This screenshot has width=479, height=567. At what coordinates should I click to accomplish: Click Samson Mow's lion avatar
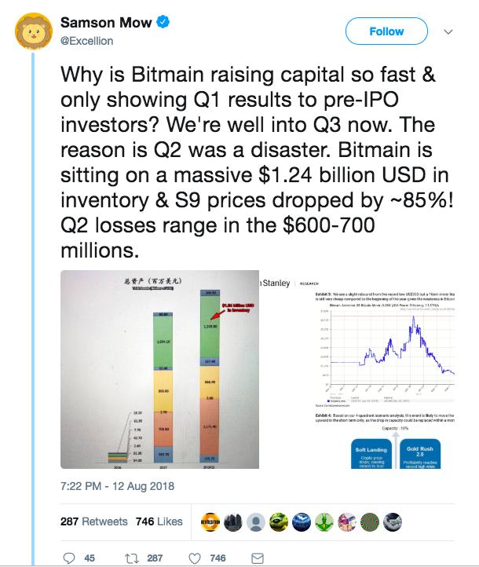pos(33,31)
